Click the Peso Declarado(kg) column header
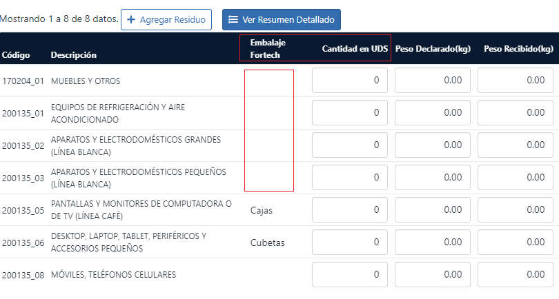559x299 pixels. (432, 49)
